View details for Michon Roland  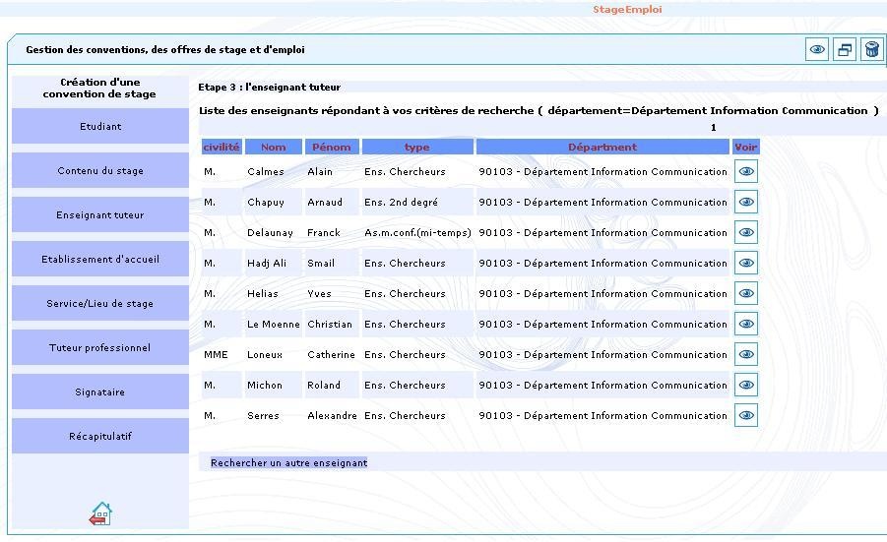(x=746, y=385)
